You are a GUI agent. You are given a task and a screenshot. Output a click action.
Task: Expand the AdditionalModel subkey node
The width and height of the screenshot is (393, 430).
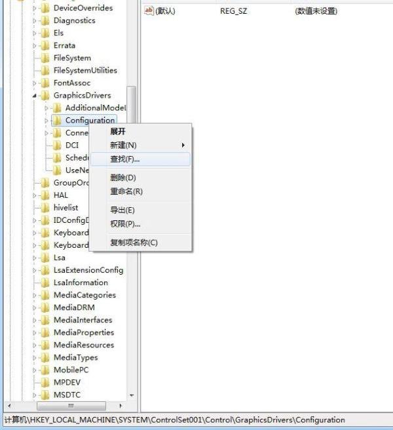[x=47, y=108]
